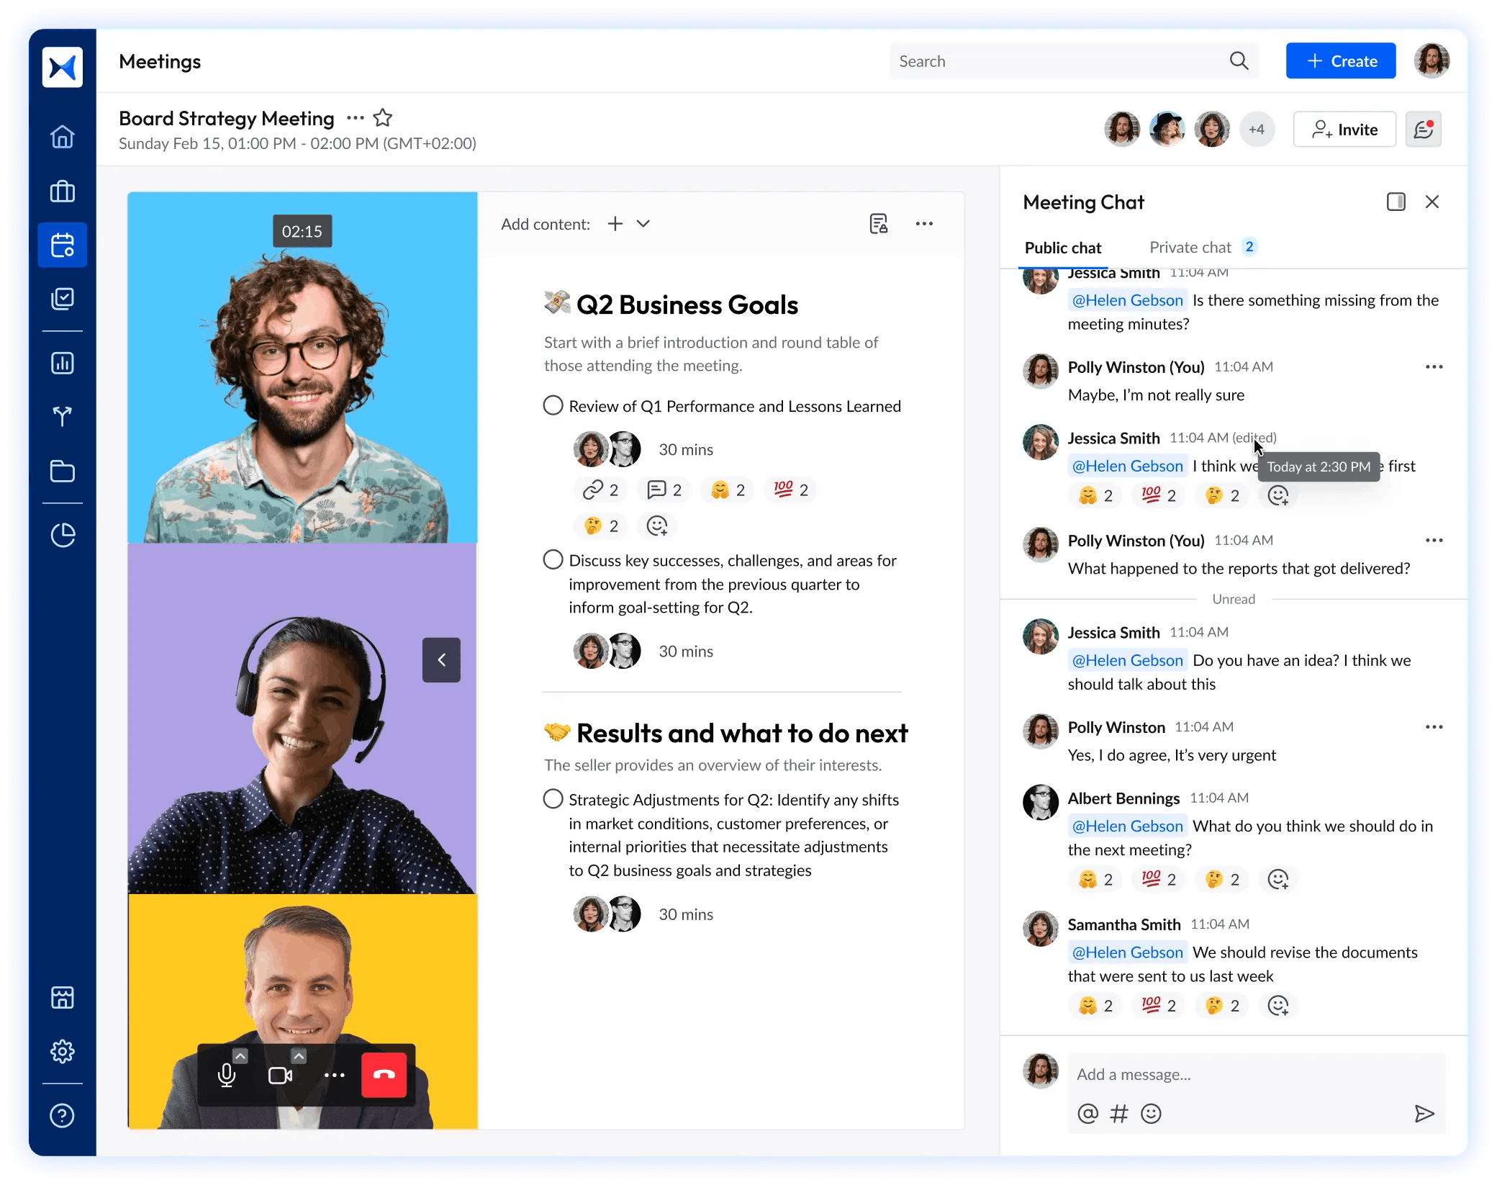Collapse the video panel with left chevron

click(441, 659)
